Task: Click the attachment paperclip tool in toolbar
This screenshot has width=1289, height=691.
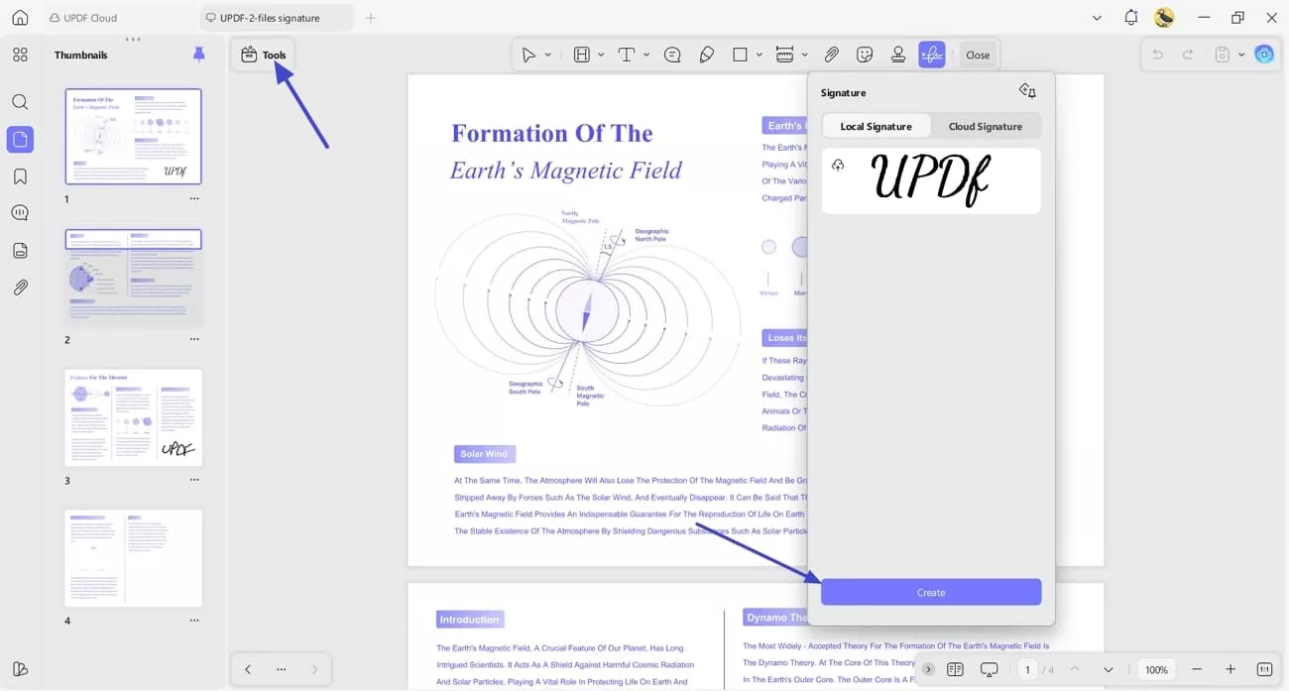Action: point(832,55)
